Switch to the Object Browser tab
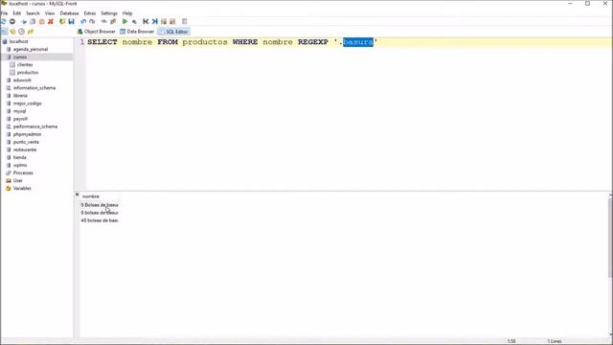This screenshot has width=613, height=345. click(x=97, y=32)
